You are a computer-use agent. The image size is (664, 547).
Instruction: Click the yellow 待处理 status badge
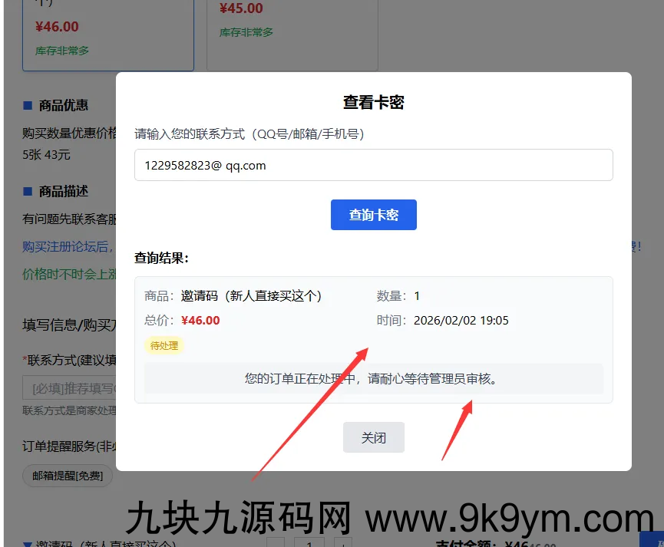point(164,345)
